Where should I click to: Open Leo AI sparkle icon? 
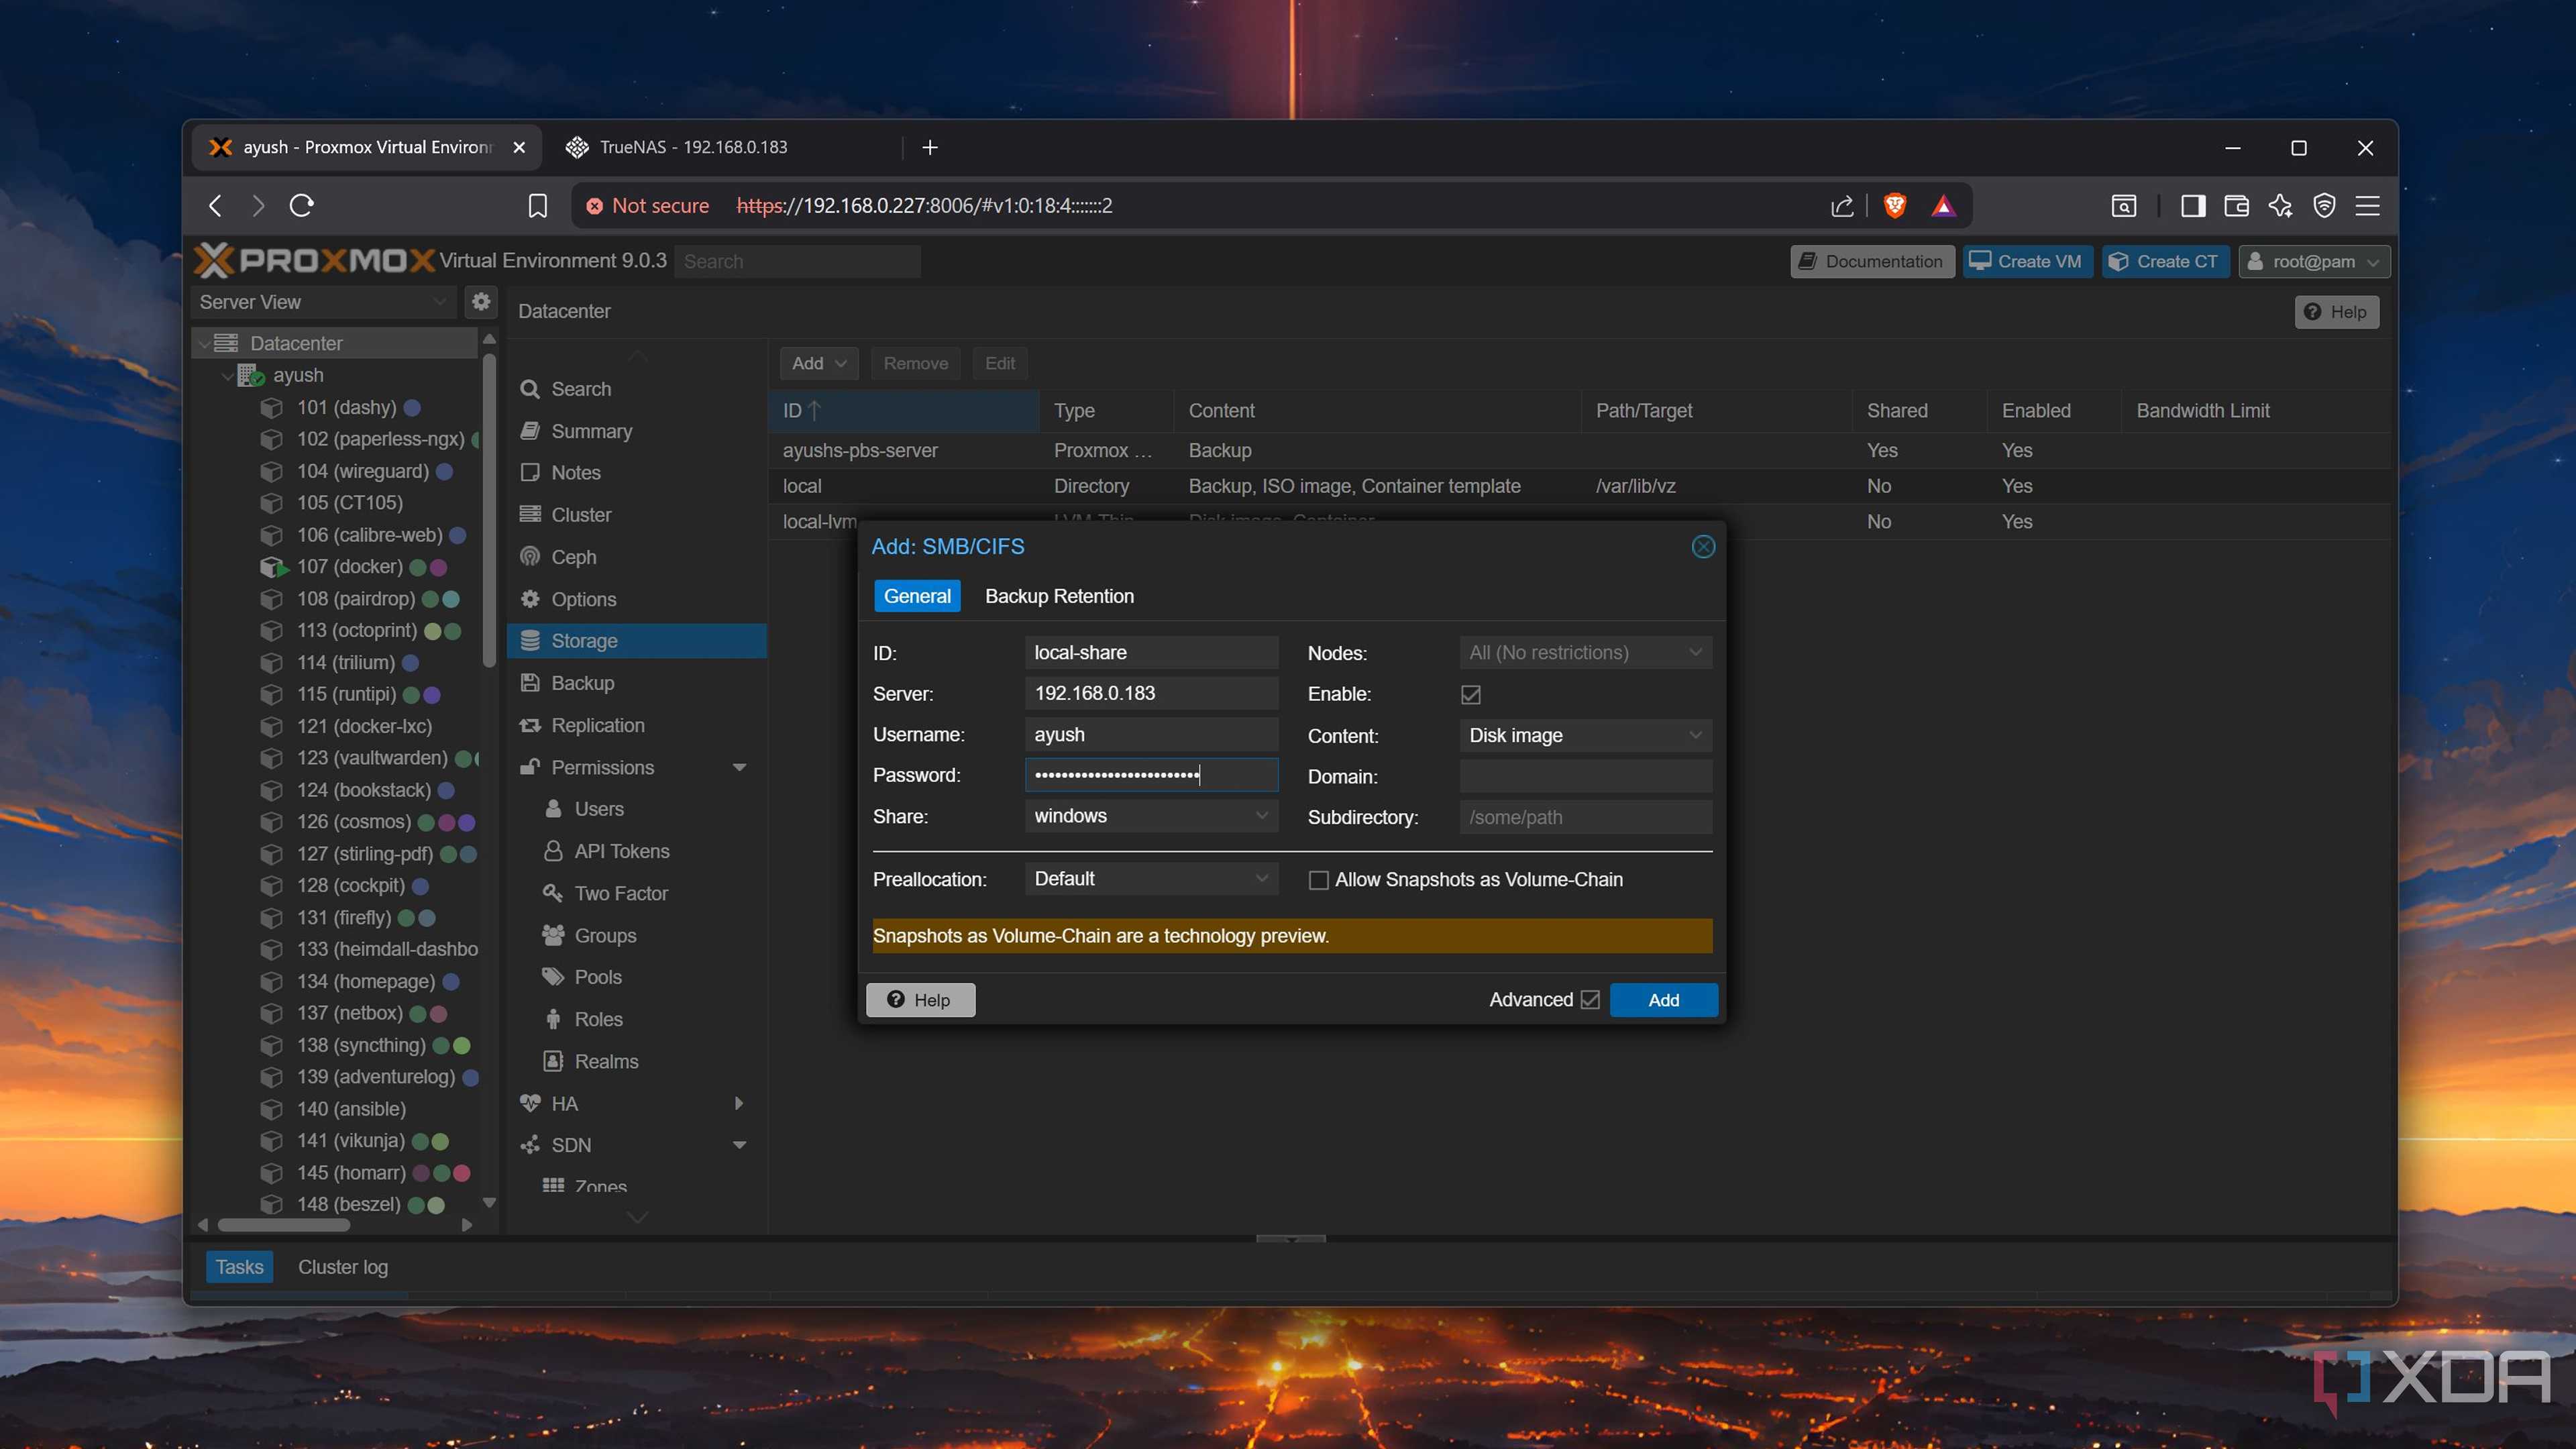[2280, 205]
